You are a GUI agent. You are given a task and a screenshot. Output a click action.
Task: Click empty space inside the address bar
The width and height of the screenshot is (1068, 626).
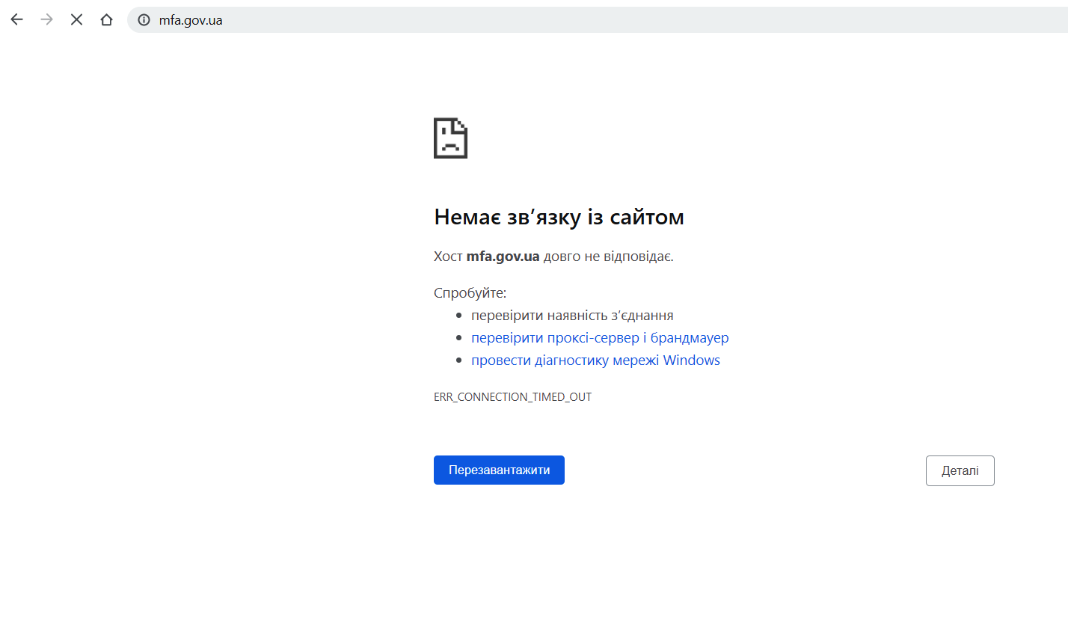click(x=598, y=20)
